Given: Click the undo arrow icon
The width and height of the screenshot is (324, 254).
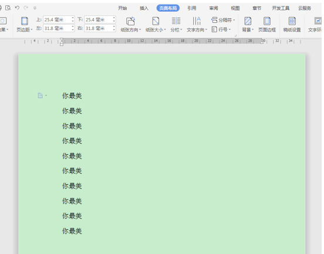Looking at the screenshot, I should [x=17, y=8].
